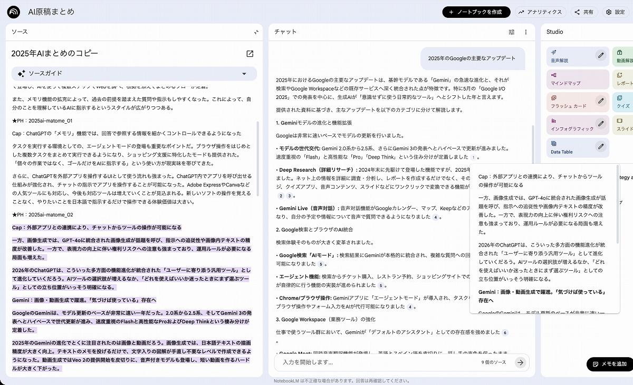Click the 共有 share button
The image size is (633, 385).
pos(584,12)
